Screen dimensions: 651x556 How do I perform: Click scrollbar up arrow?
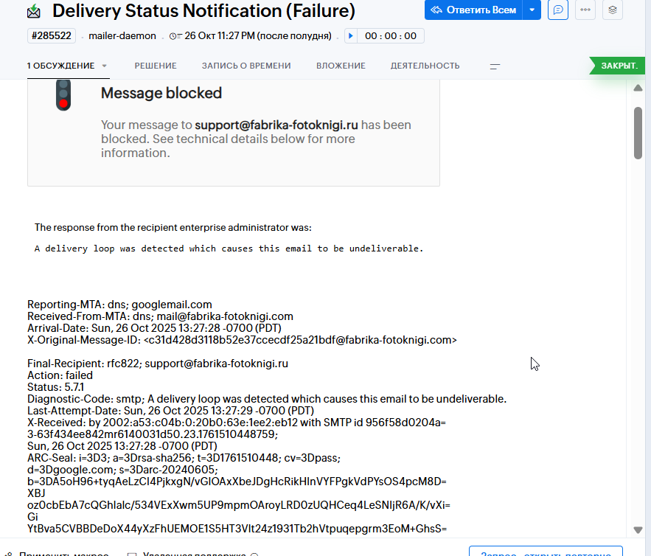[638, 88]
